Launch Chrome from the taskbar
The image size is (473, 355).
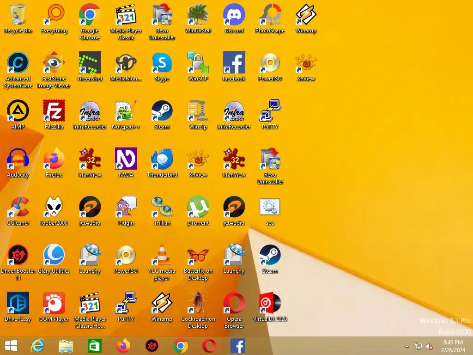(181, 346)
